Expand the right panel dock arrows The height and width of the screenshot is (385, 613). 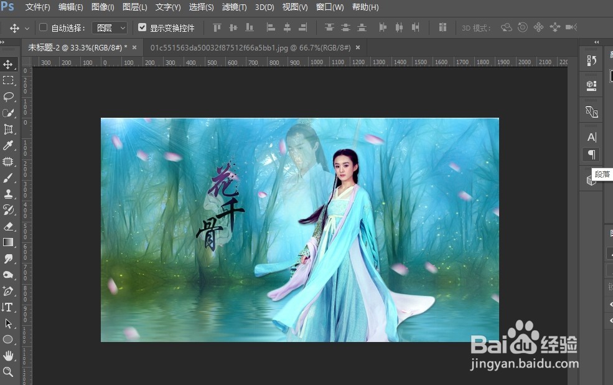pyautogui.click(x=597, y=42)
